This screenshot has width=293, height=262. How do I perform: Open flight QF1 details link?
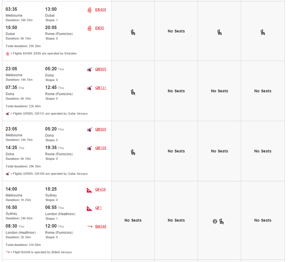(98, 208)
